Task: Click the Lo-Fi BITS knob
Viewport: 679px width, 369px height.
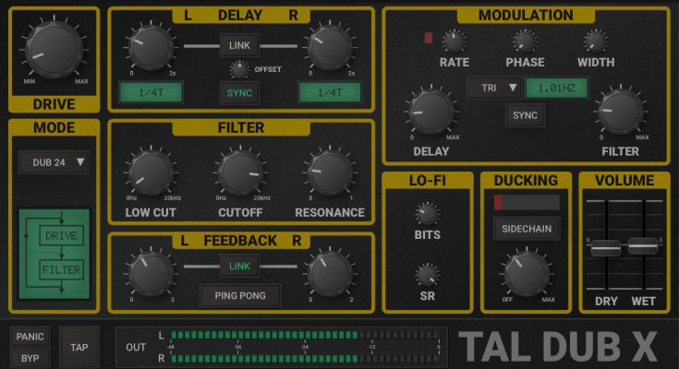Action: click(426, 214)
